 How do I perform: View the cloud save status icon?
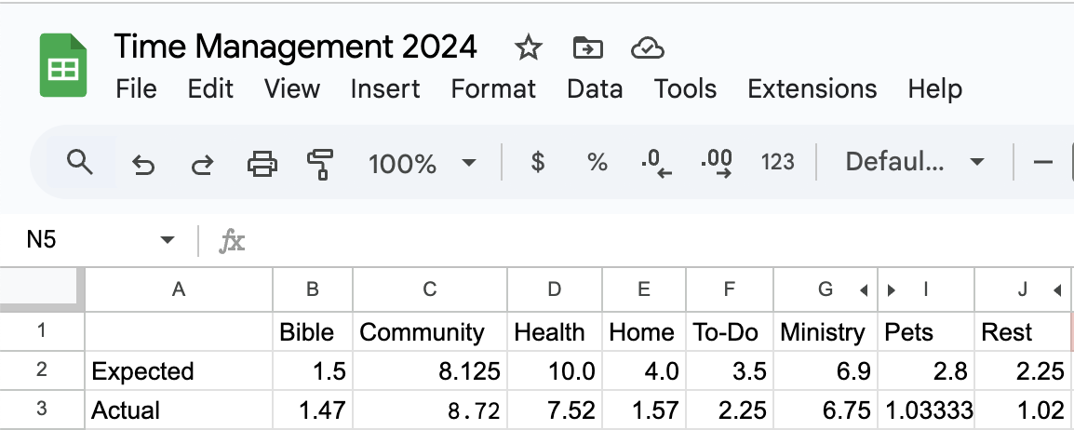pyautogui.click(x=647, y=47)
